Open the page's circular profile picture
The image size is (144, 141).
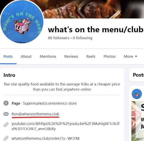[x=22, y=22]
